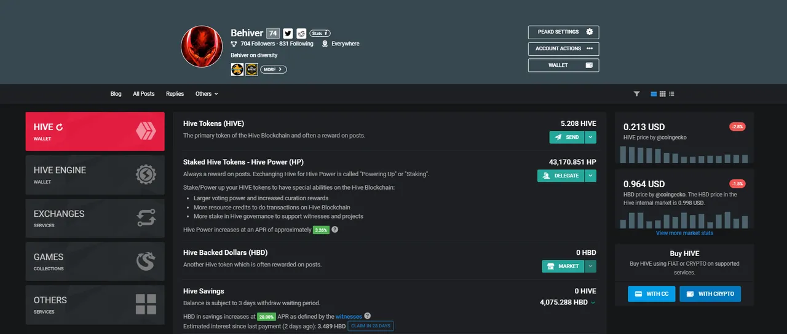This screenshot has width=787, height=334.
Task: Click the Hive Tokens (HIVE) heading
Action: [213, 123]
